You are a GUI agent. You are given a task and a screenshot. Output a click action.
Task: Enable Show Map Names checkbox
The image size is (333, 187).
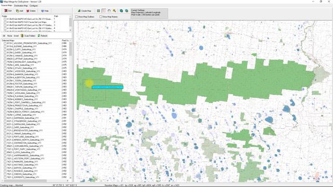click(100, 17)
